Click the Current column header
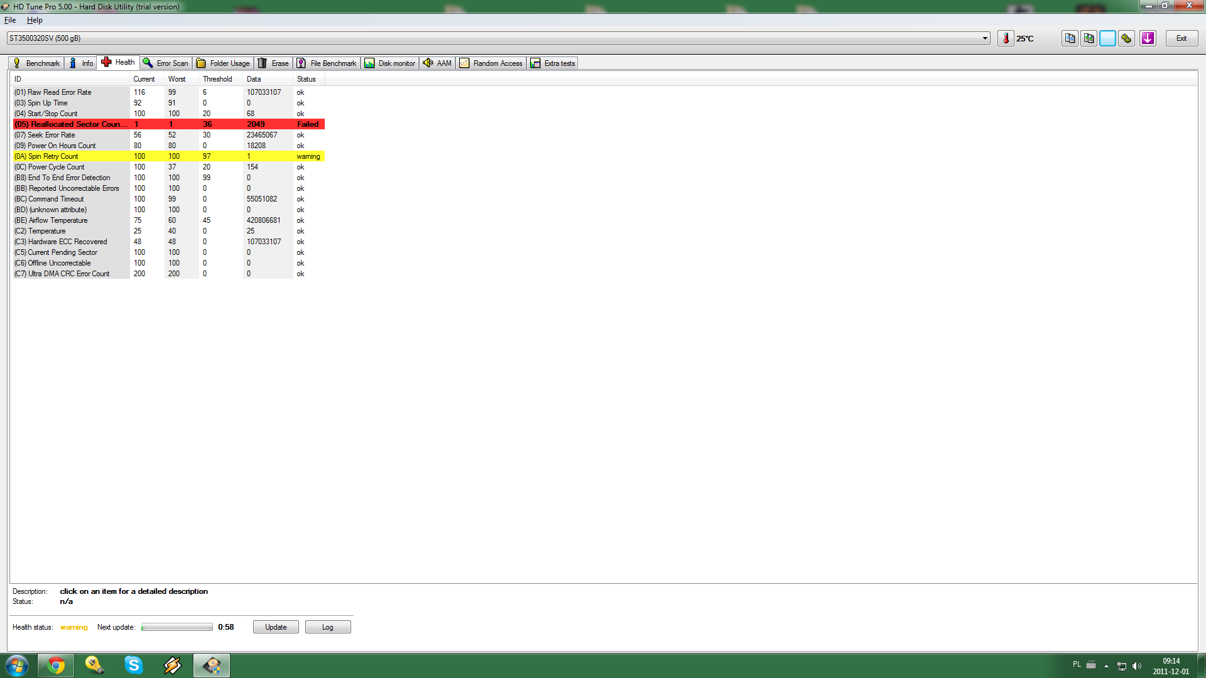 point(147,79)
